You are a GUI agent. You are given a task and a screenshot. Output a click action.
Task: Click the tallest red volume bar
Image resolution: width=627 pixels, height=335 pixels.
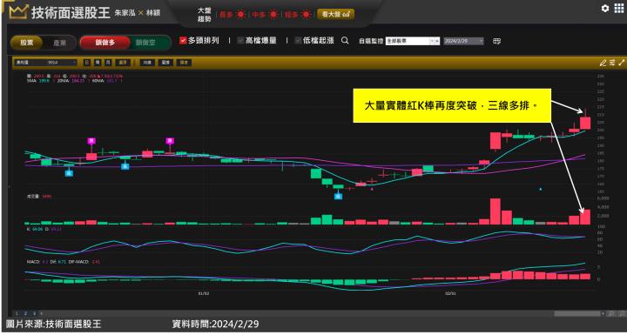pyautogui.click(x=495, y=211)
